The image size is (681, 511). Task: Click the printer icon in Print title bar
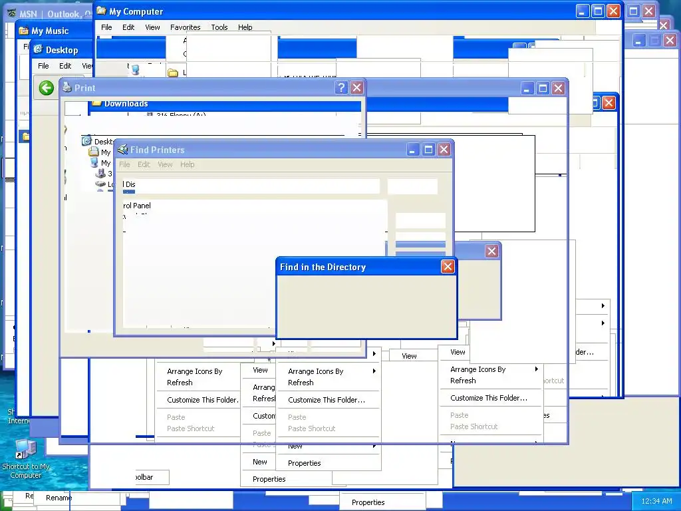pyautogui.click(x=67, y=87)
